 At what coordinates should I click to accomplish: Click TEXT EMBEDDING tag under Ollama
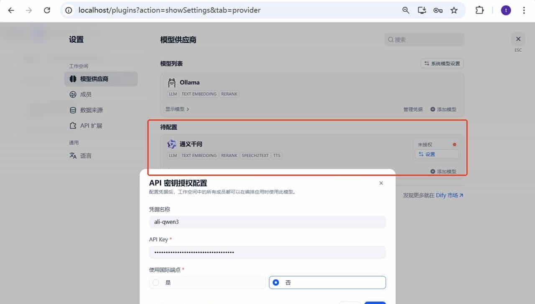click(x=199, y=94)
